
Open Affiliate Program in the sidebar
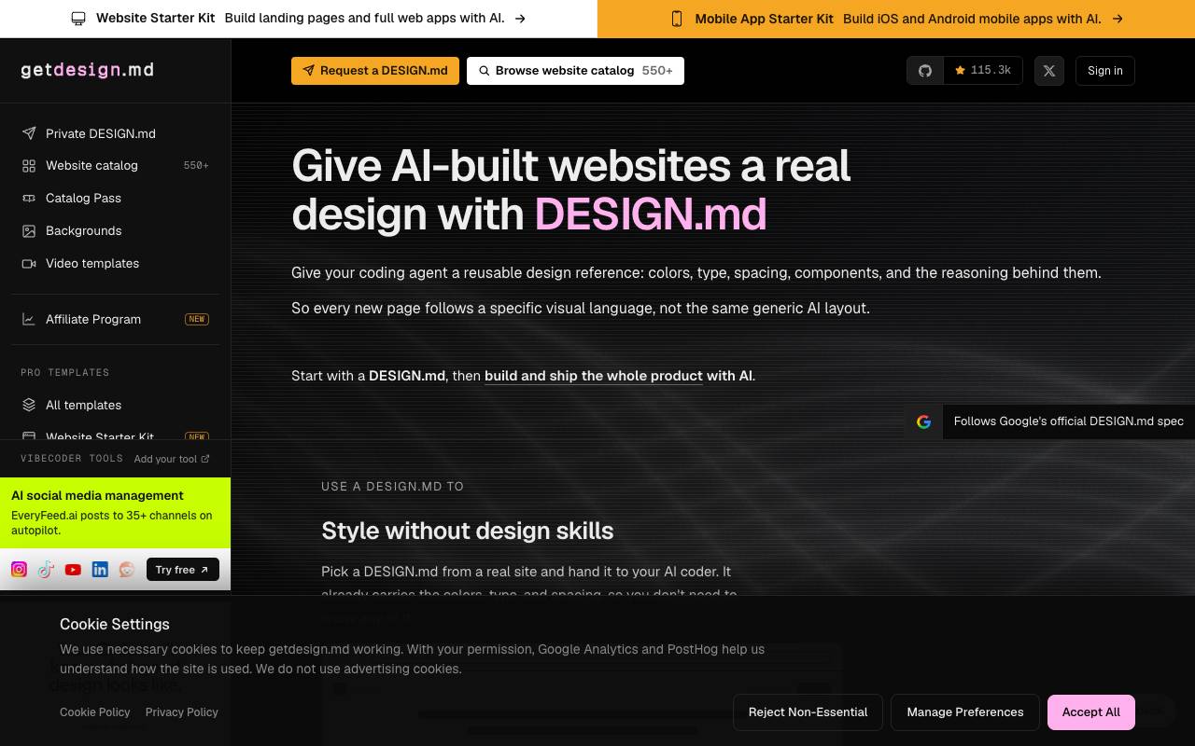116,320
